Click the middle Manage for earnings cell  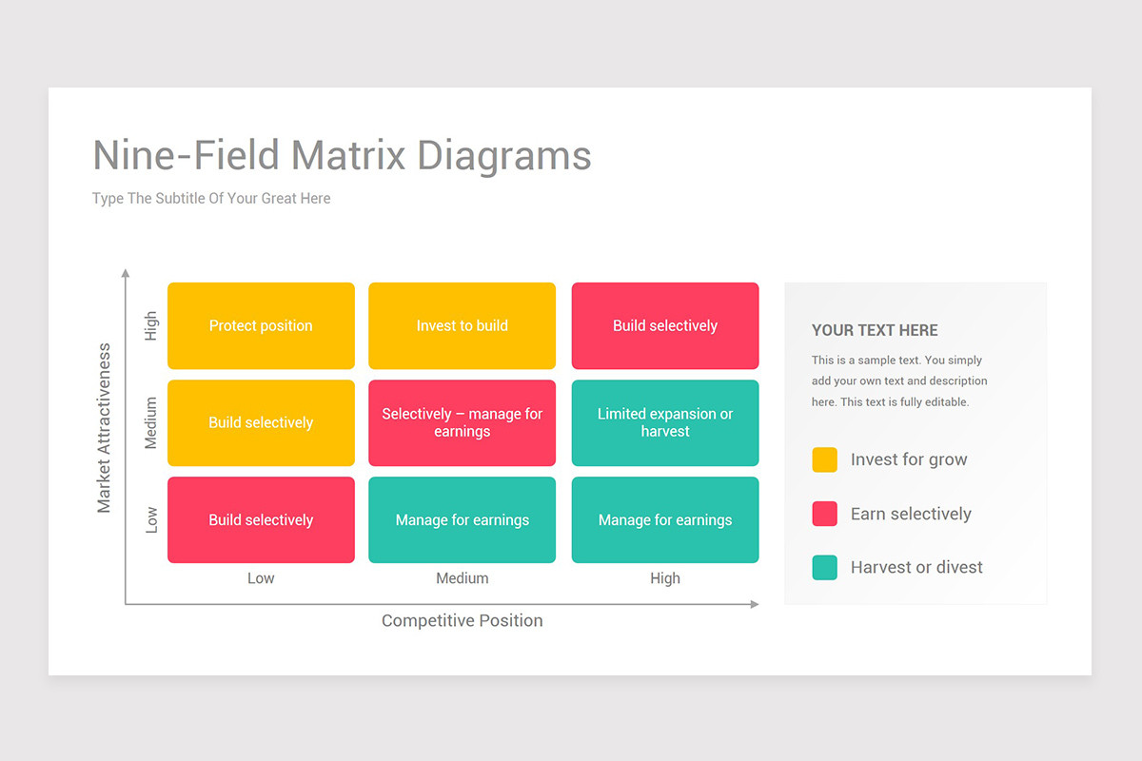(462, 519)
